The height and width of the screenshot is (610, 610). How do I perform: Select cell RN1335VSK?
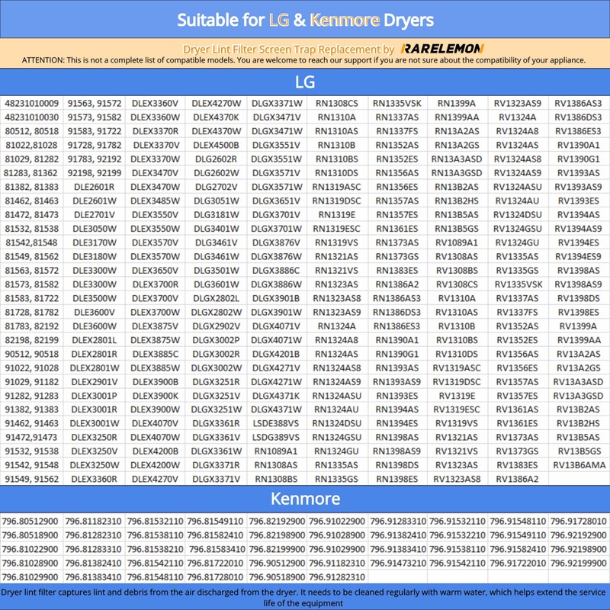point(396,104)
